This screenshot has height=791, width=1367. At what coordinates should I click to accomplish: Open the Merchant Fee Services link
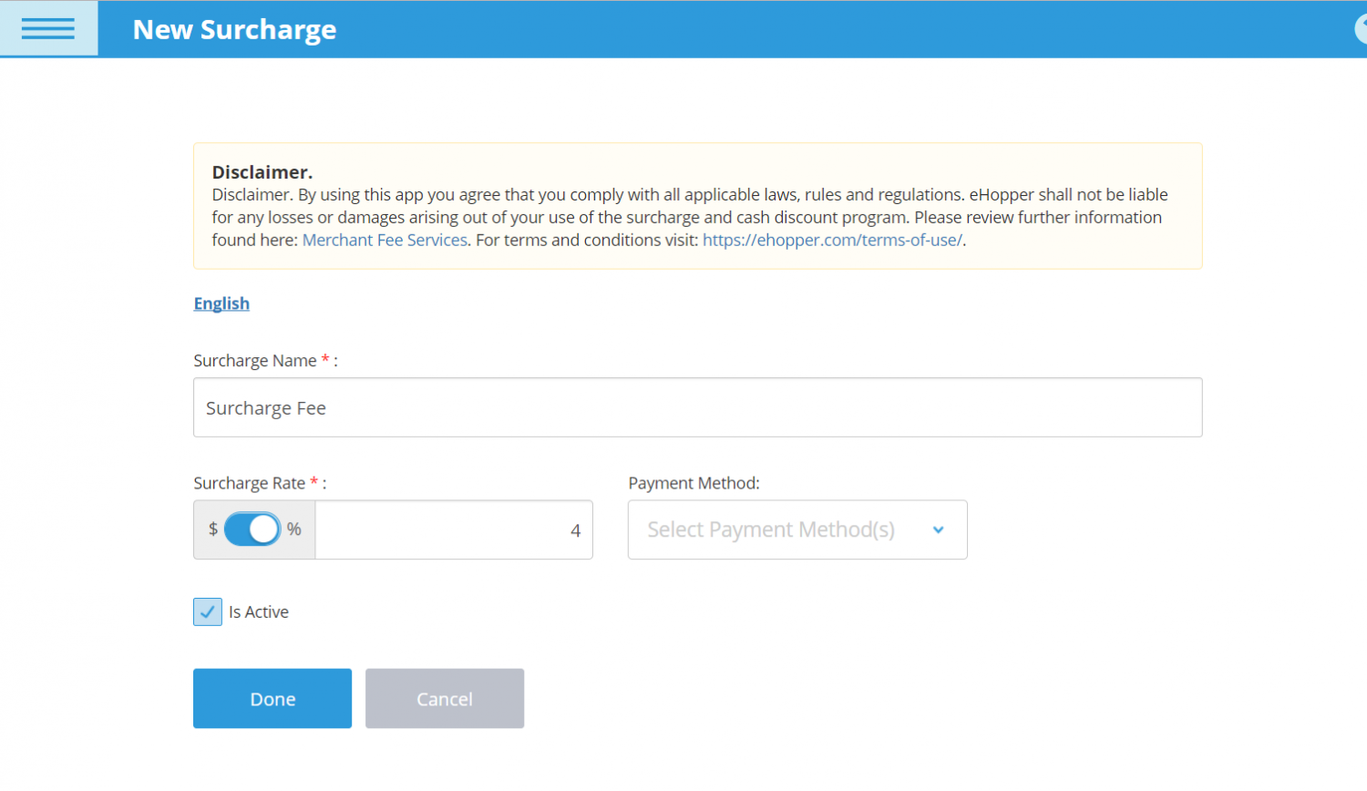(x=385, y=241)
